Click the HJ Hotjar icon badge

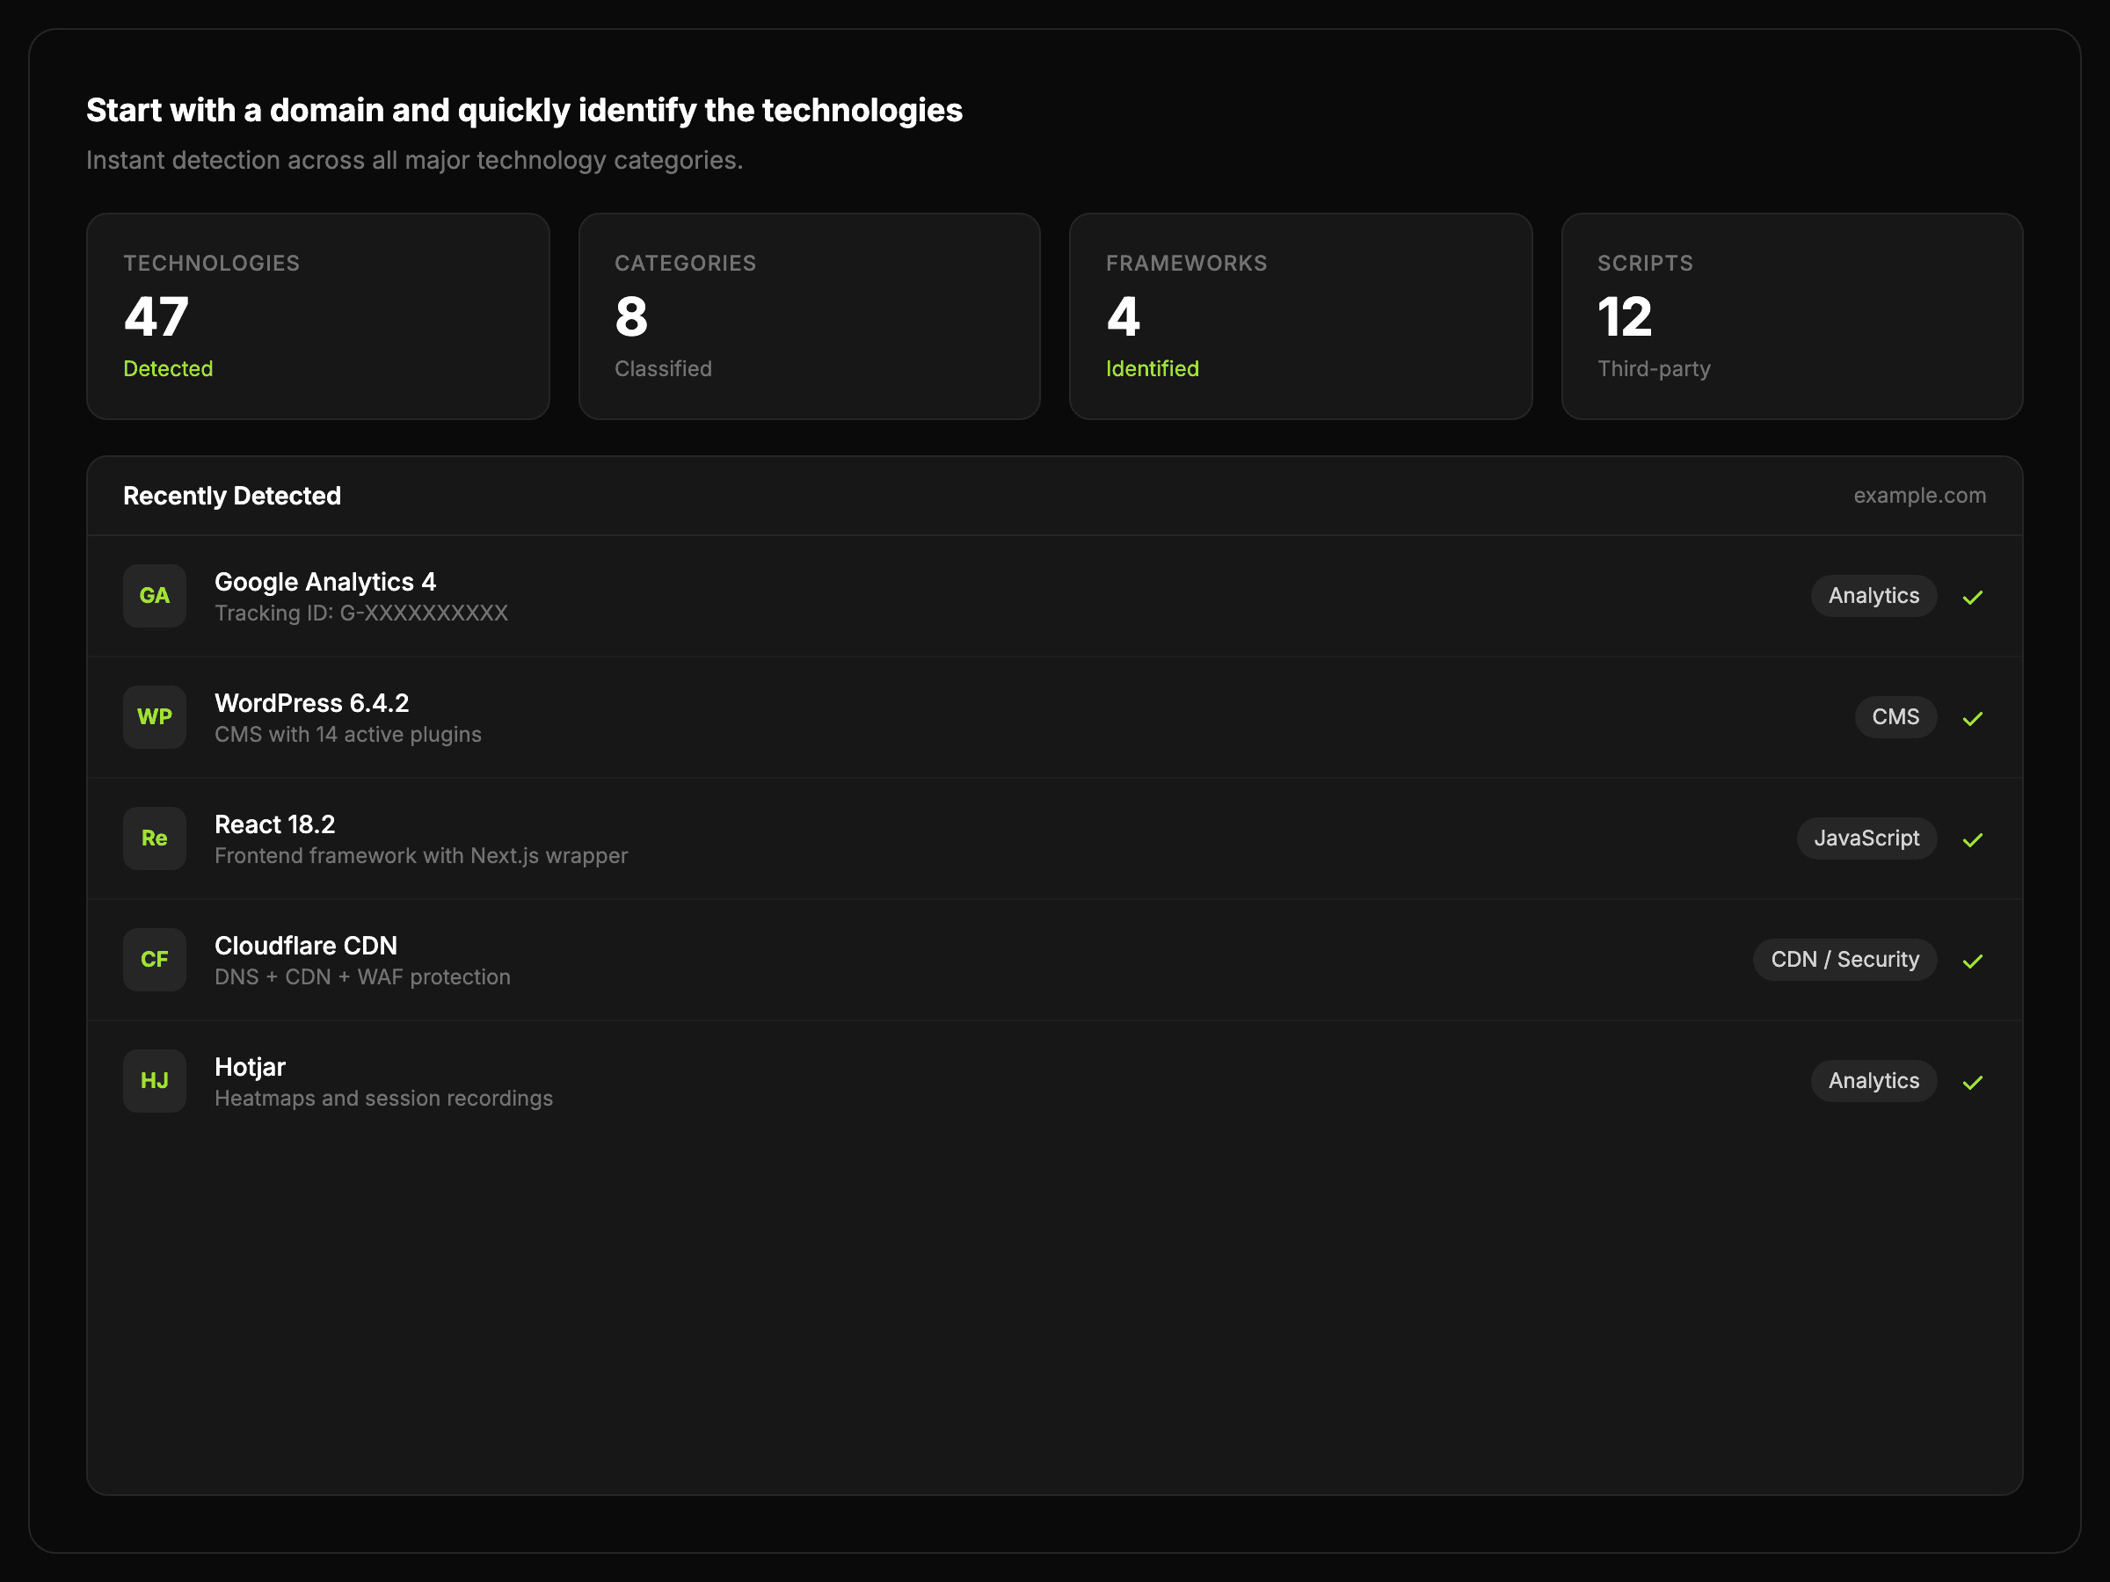click(x=155, y=1080)
